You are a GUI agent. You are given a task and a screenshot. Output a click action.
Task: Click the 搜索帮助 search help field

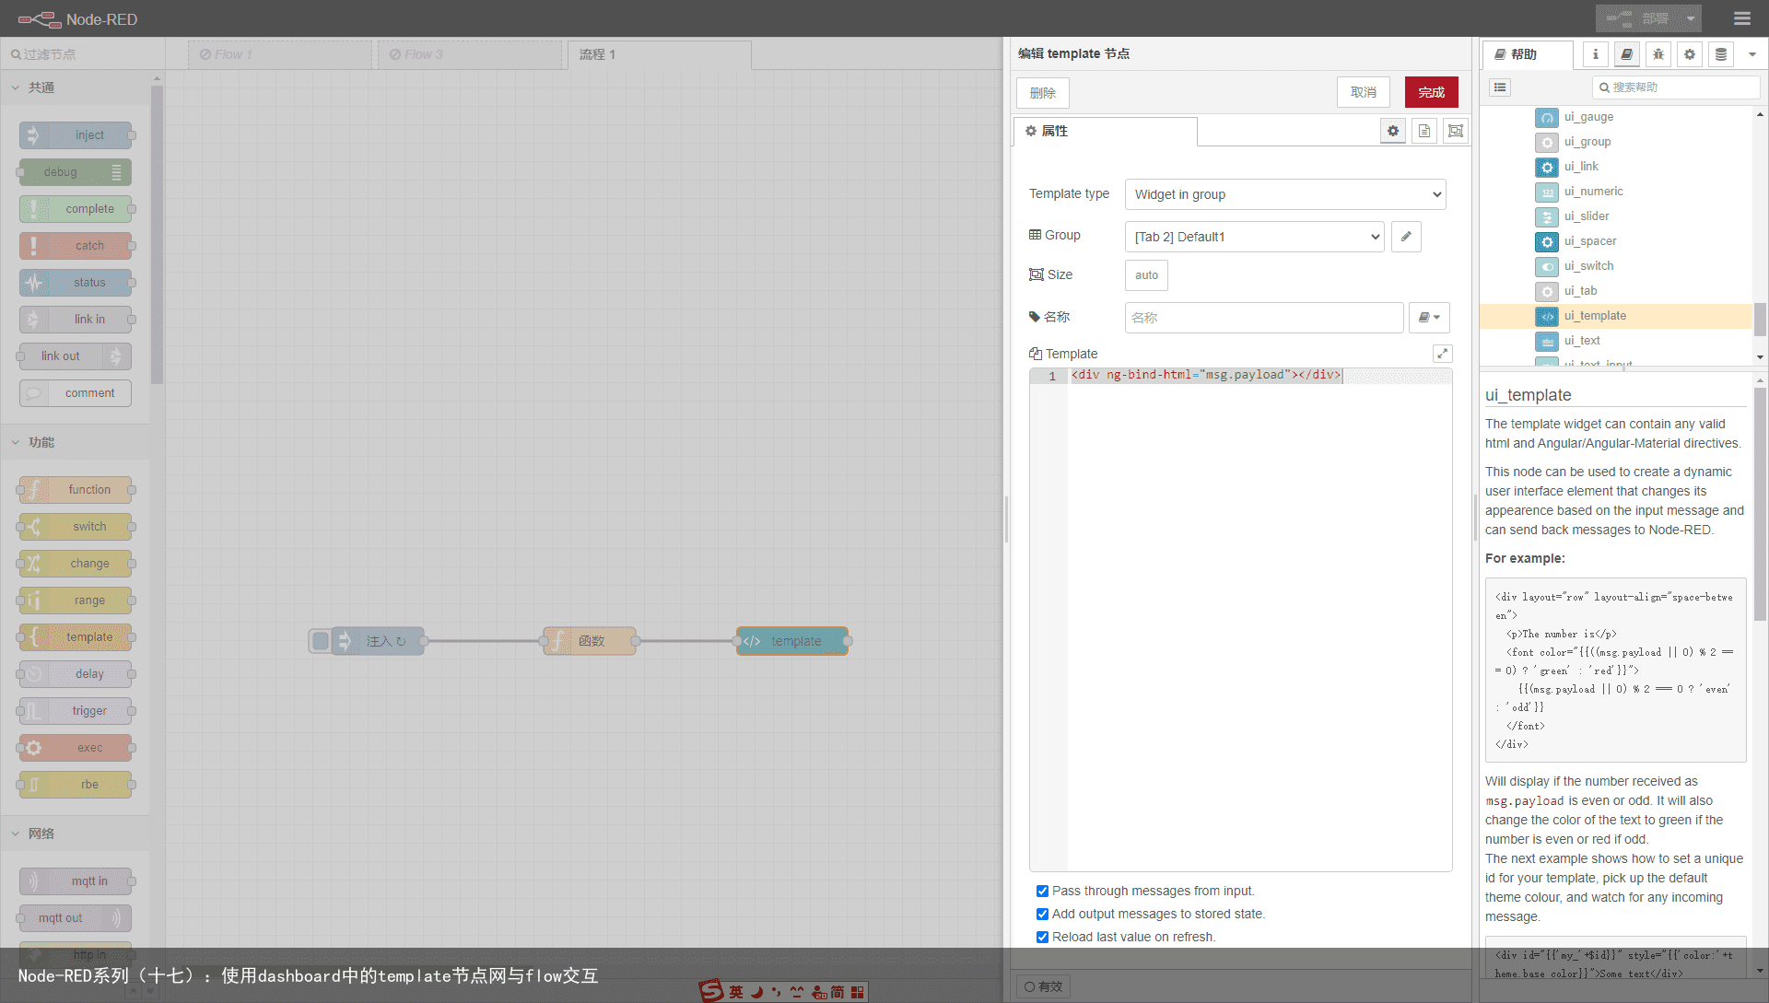coord(1676,87)
